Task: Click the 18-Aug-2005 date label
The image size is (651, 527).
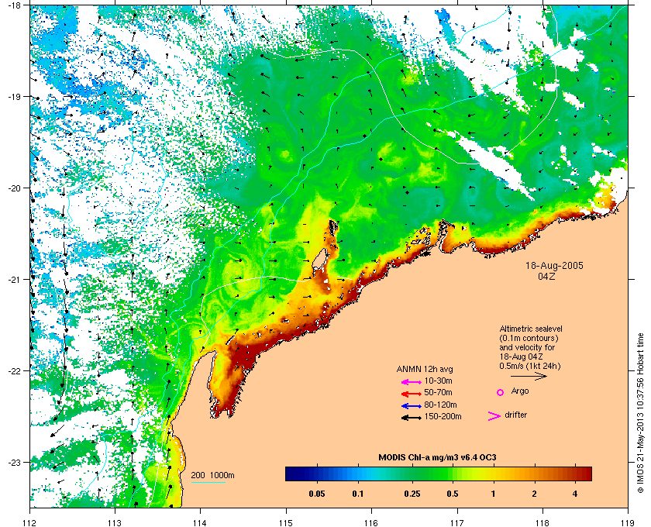Action: click(x=554, y=265)
